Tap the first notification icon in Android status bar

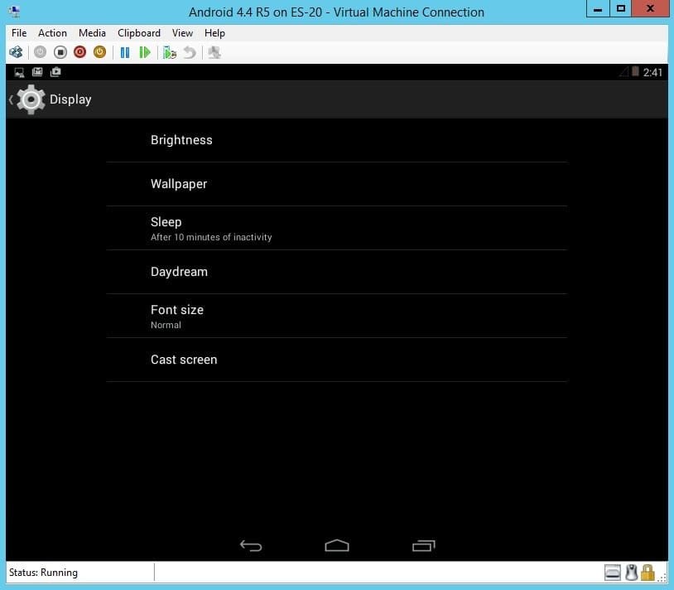pos(19,72)
